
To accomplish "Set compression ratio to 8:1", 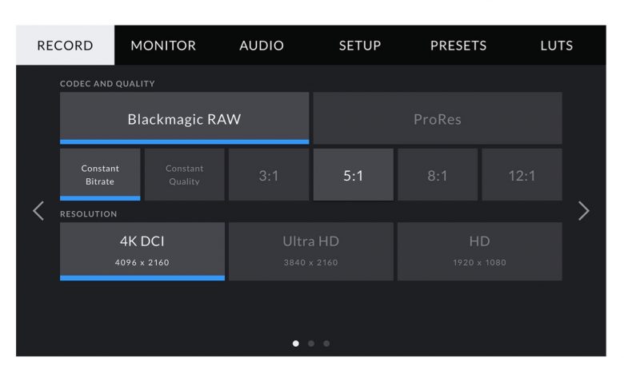I will pos(438,175).
